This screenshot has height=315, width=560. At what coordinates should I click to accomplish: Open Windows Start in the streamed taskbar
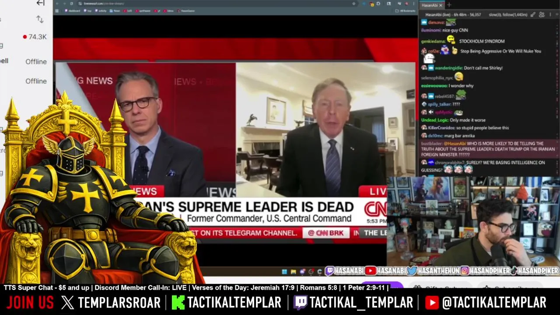coord(284,272)
